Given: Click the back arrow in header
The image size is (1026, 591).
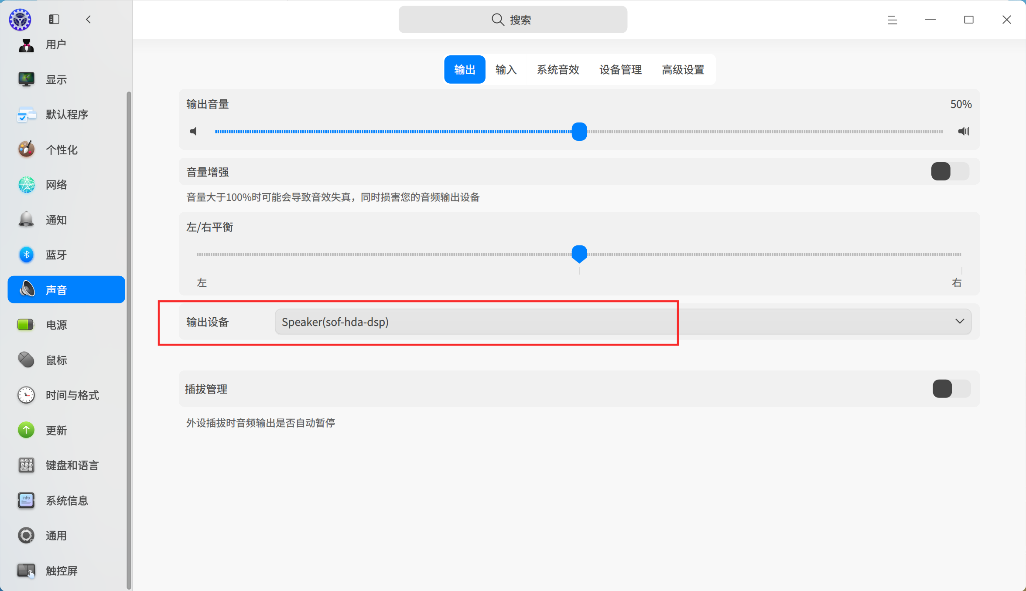Looking at the screenshot, I should click(89, 19).
